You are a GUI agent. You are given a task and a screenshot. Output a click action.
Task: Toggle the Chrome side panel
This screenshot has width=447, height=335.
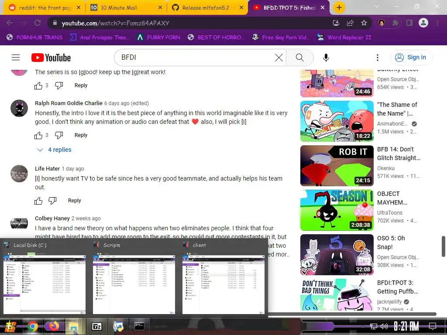(x=409, y=23)
